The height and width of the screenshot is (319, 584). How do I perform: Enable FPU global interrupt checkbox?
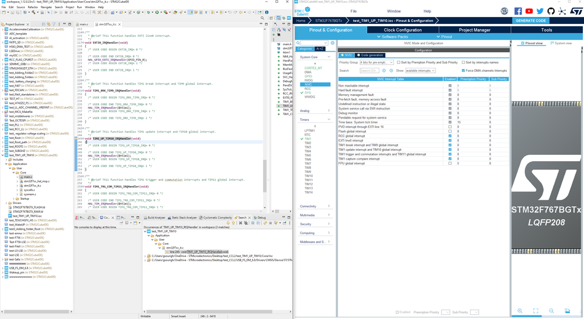point(450,164)
